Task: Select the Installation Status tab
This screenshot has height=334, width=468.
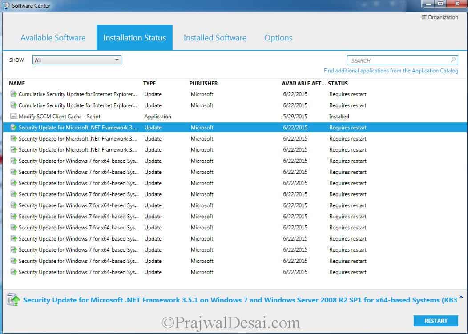Action: (135, 38)
